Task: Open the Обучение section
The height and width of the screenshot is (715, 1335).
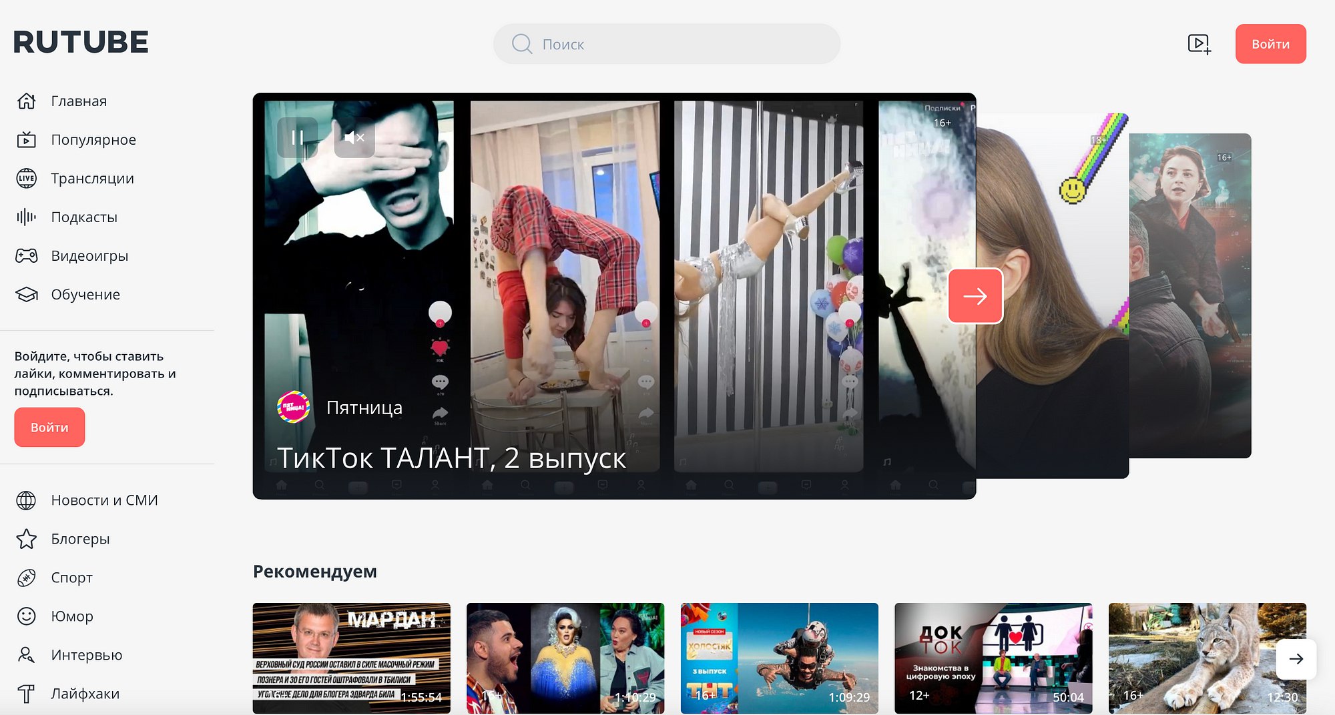Action: click(x=85, y=294)
